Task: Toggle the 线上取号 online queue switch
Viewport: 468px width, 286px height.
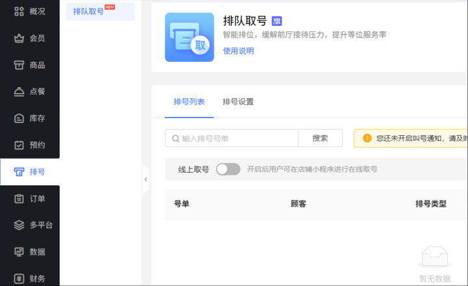Action: 227,169
